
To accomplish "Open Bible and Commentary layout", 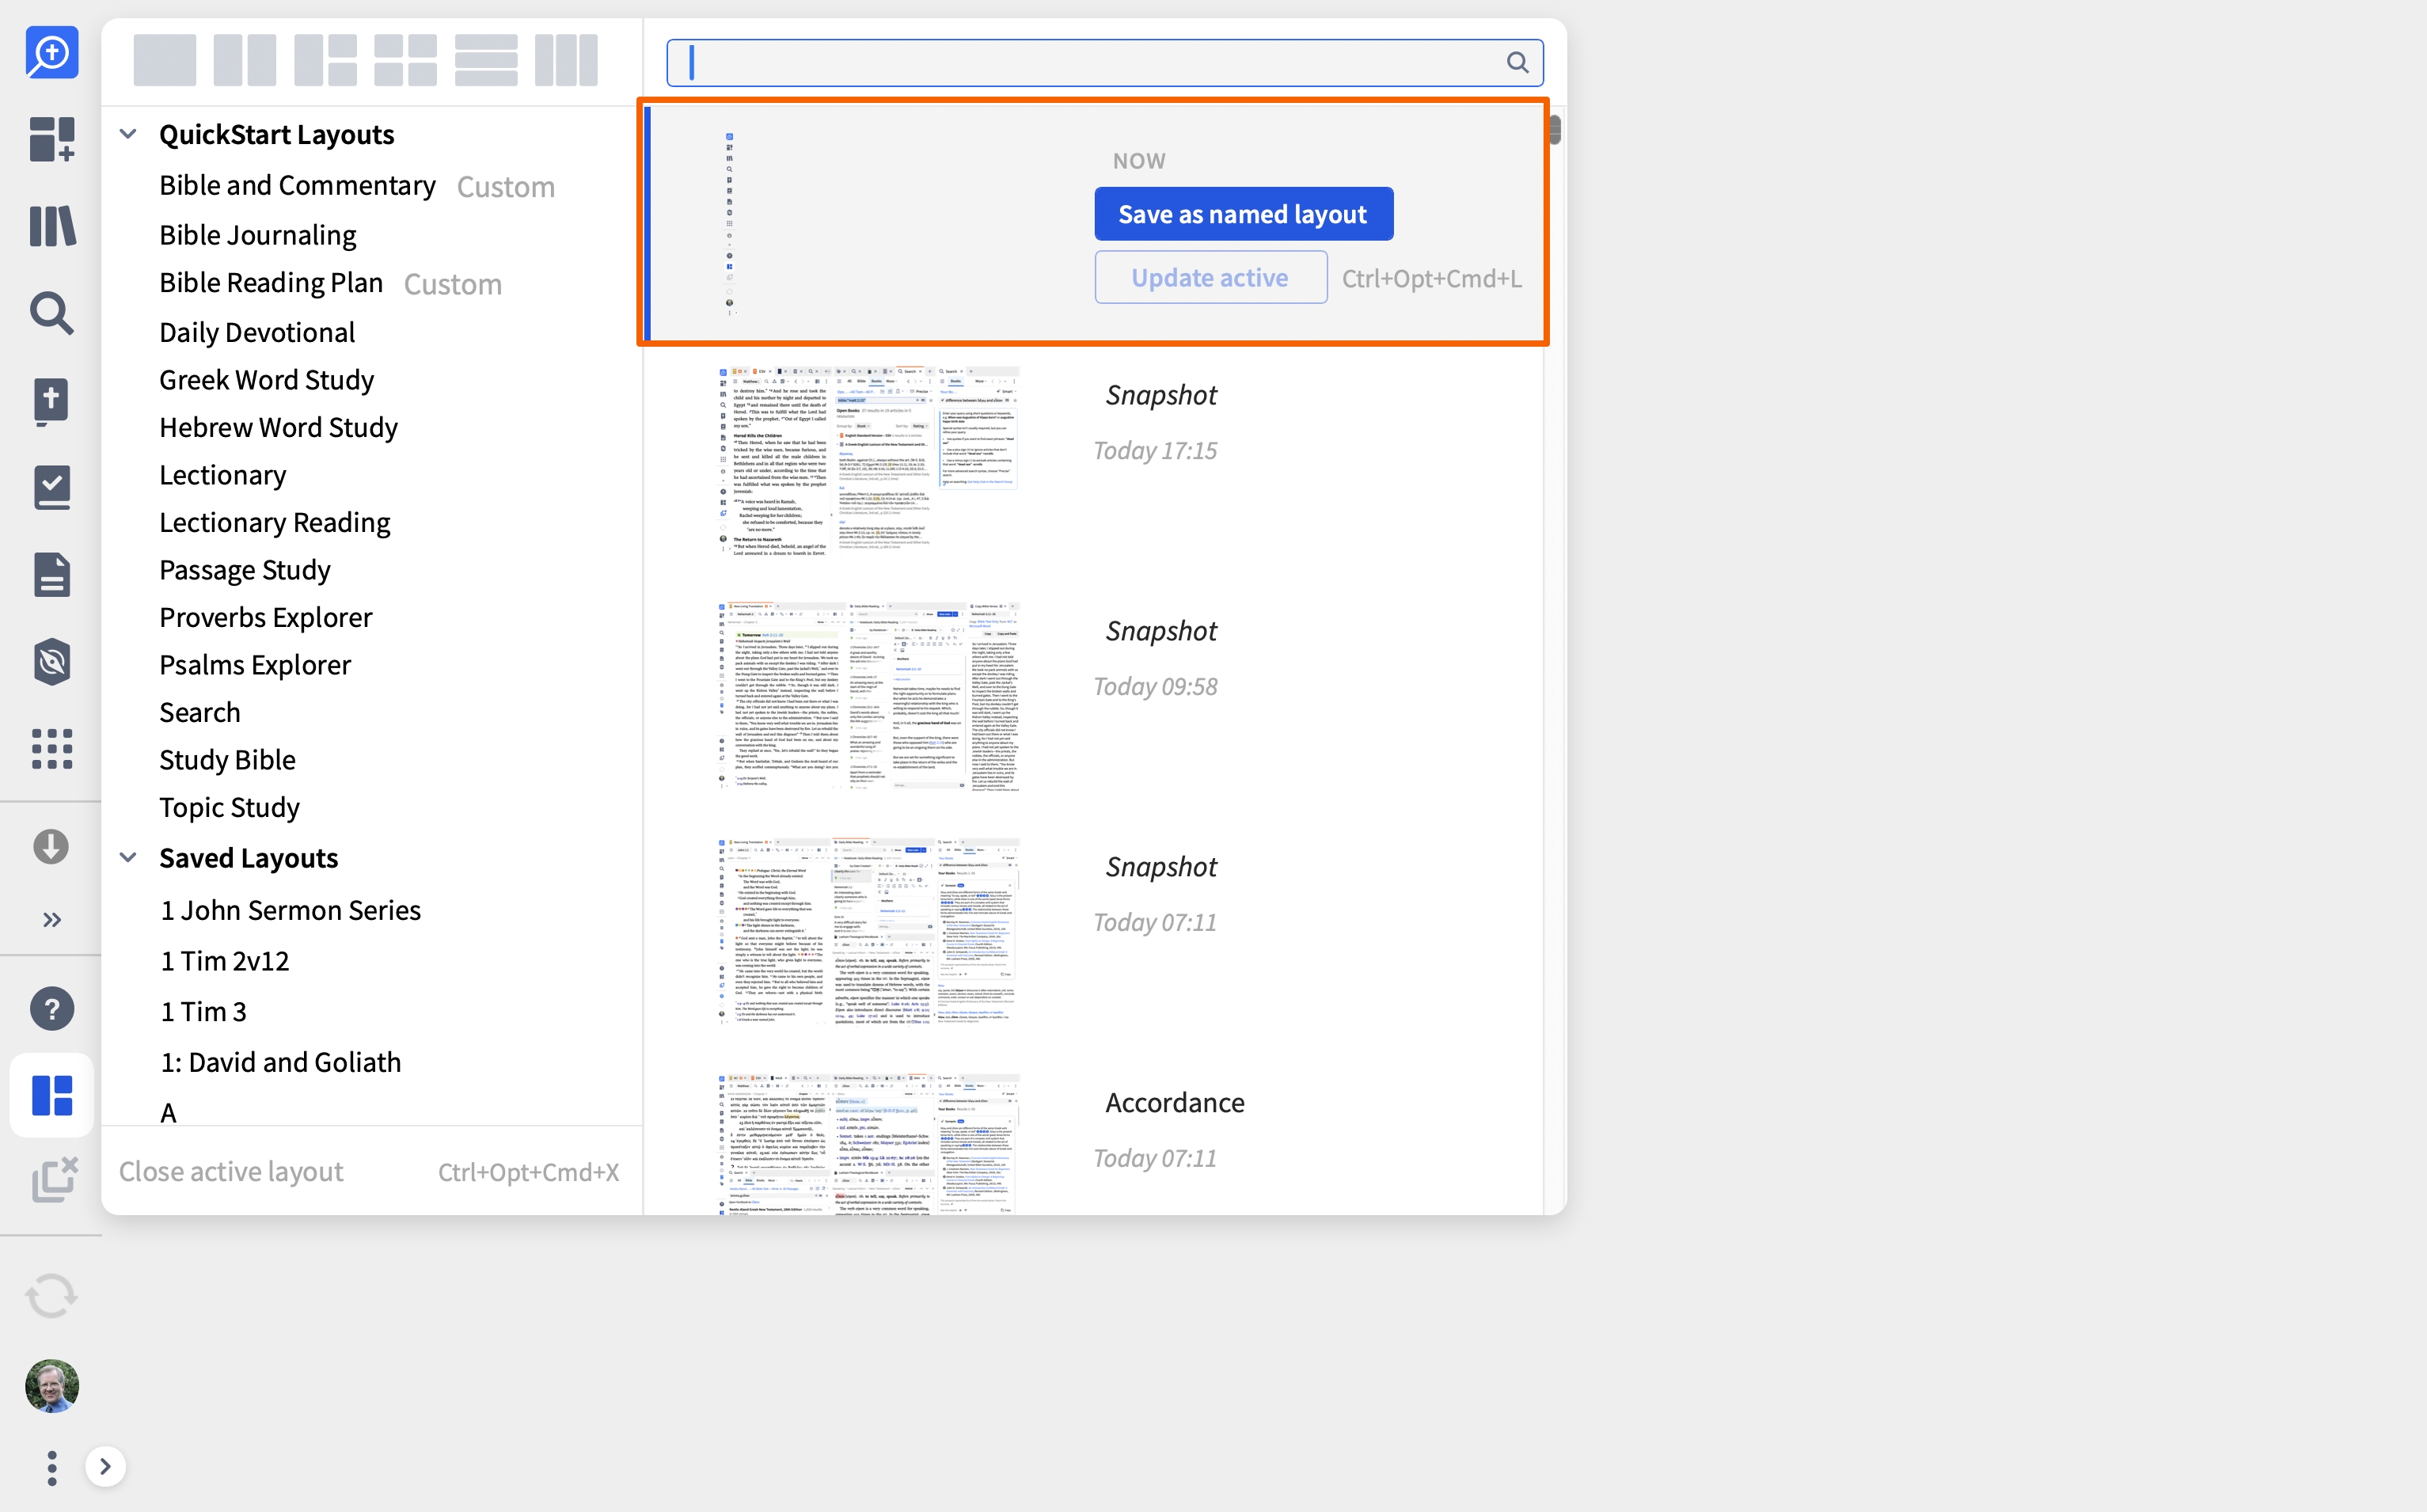I will coord(297,186).
